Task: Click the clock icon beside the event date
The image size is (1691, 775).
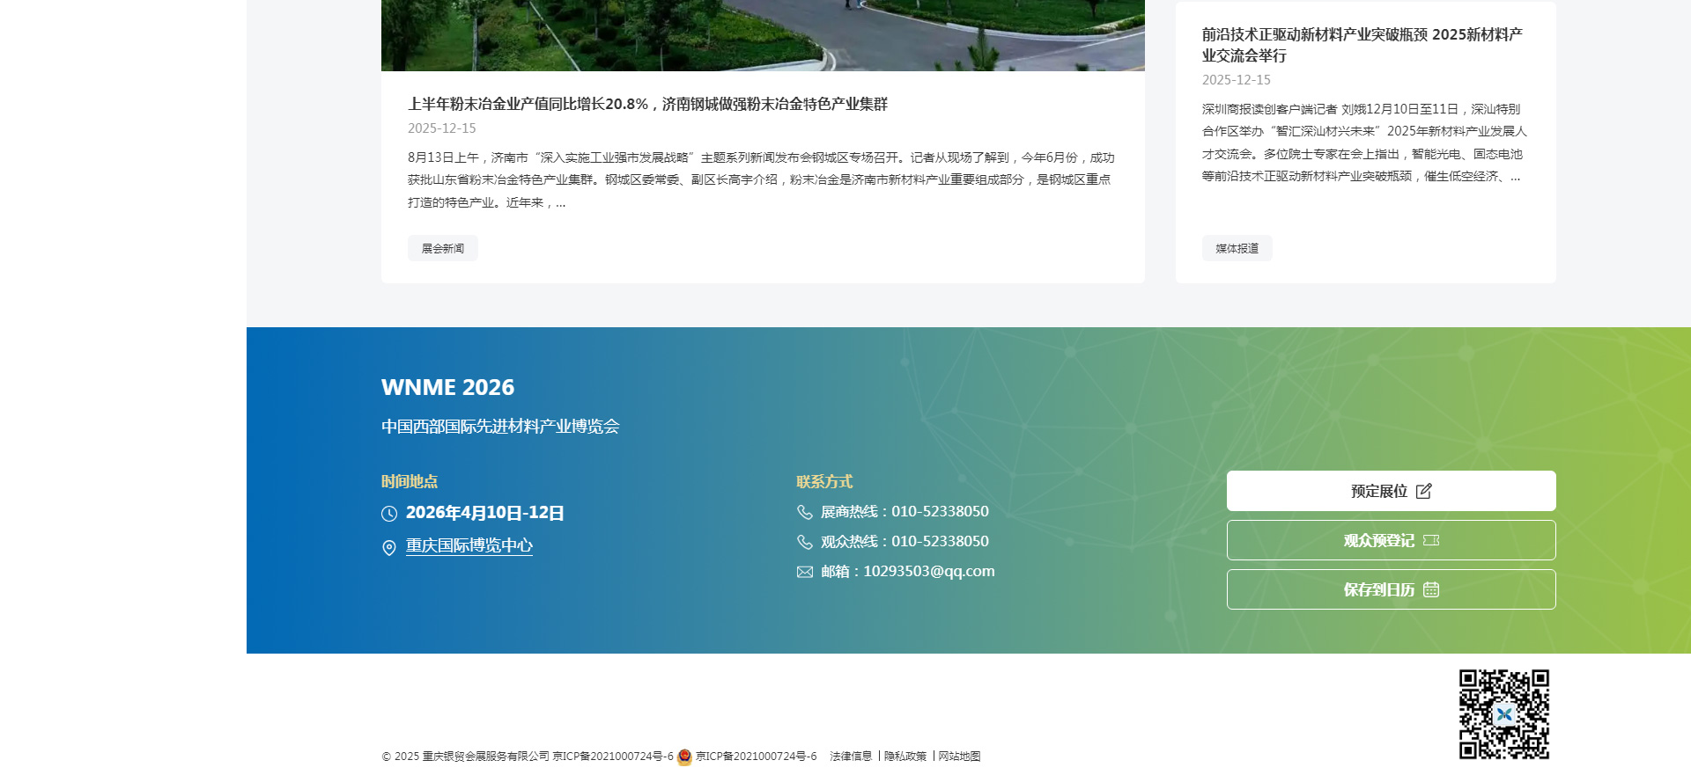Action: point(389,514)
